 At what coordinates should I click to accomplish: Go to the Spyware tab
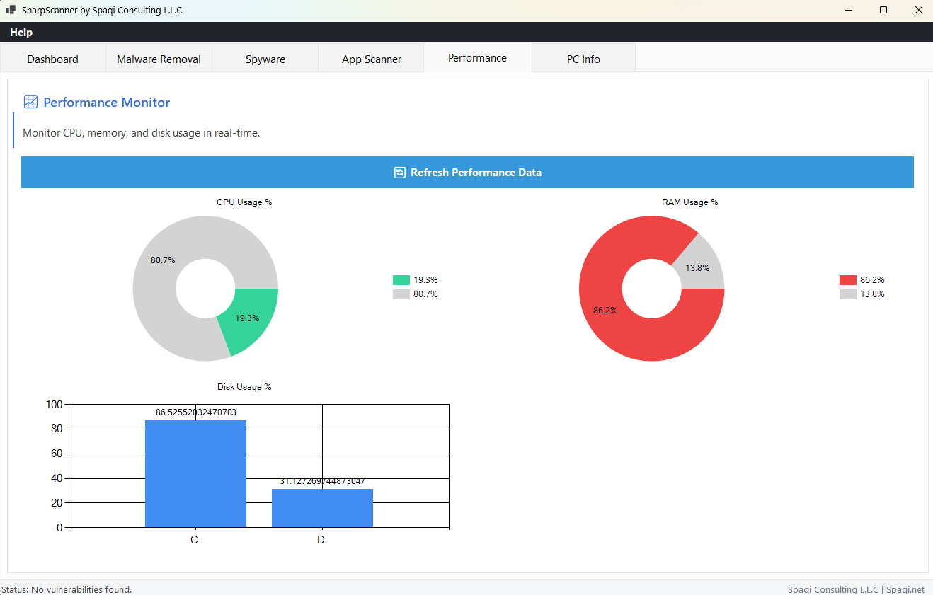point(265,59)
